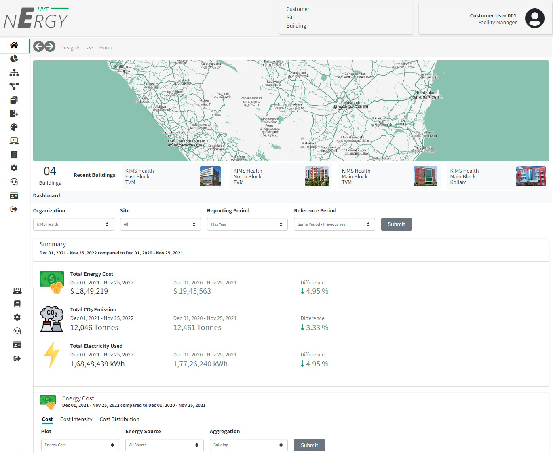The image size is (553, 453).
Task: Click the Main Block Kollam building thumbnail
Action: point(531,176)
